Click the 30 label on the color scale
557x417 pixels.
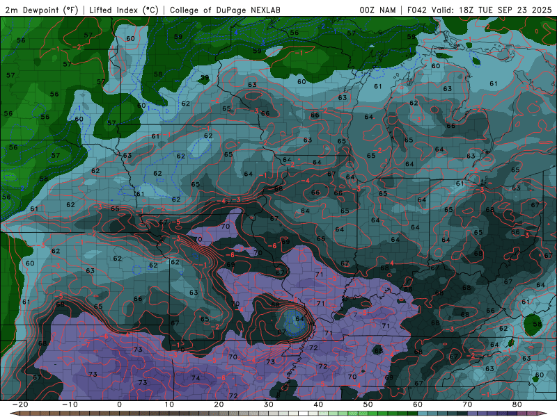click(269, 404)
